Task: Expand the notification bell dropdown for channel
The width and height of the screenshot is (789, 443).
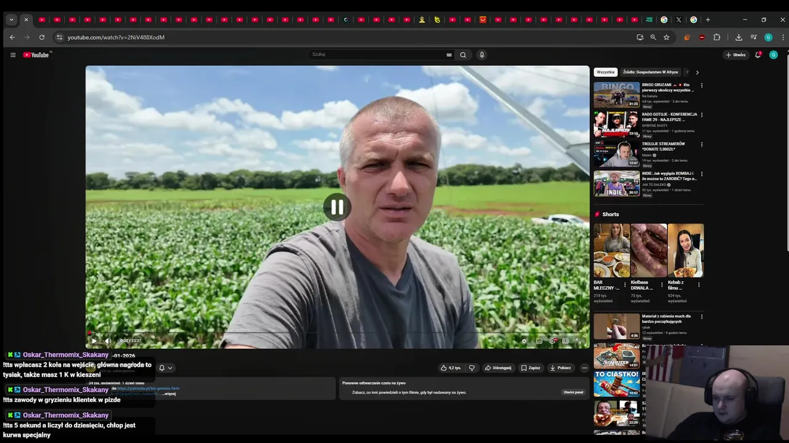Action: 165,368
